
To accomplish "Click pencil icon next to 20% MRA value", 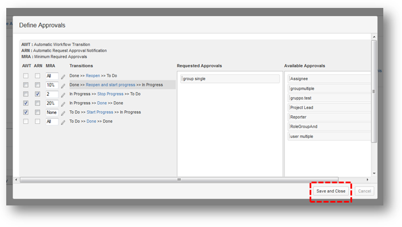I will point(63,103).
